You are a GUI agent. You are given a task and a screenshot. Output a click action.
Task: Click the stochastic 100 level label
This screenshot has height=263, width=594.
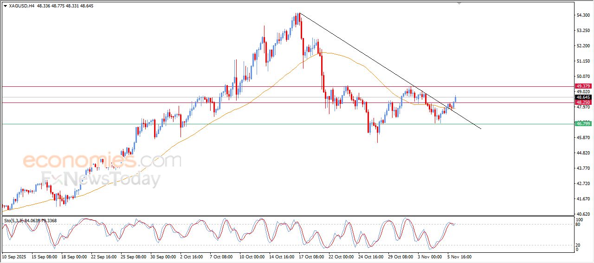[x=580, y=219]
